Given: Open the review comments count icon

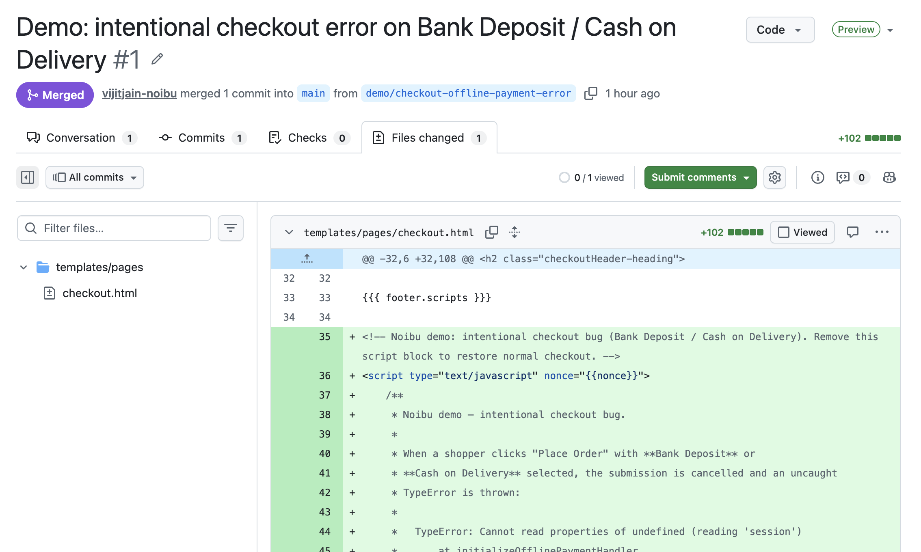Looking at the screenshot, I should [853, 177].
